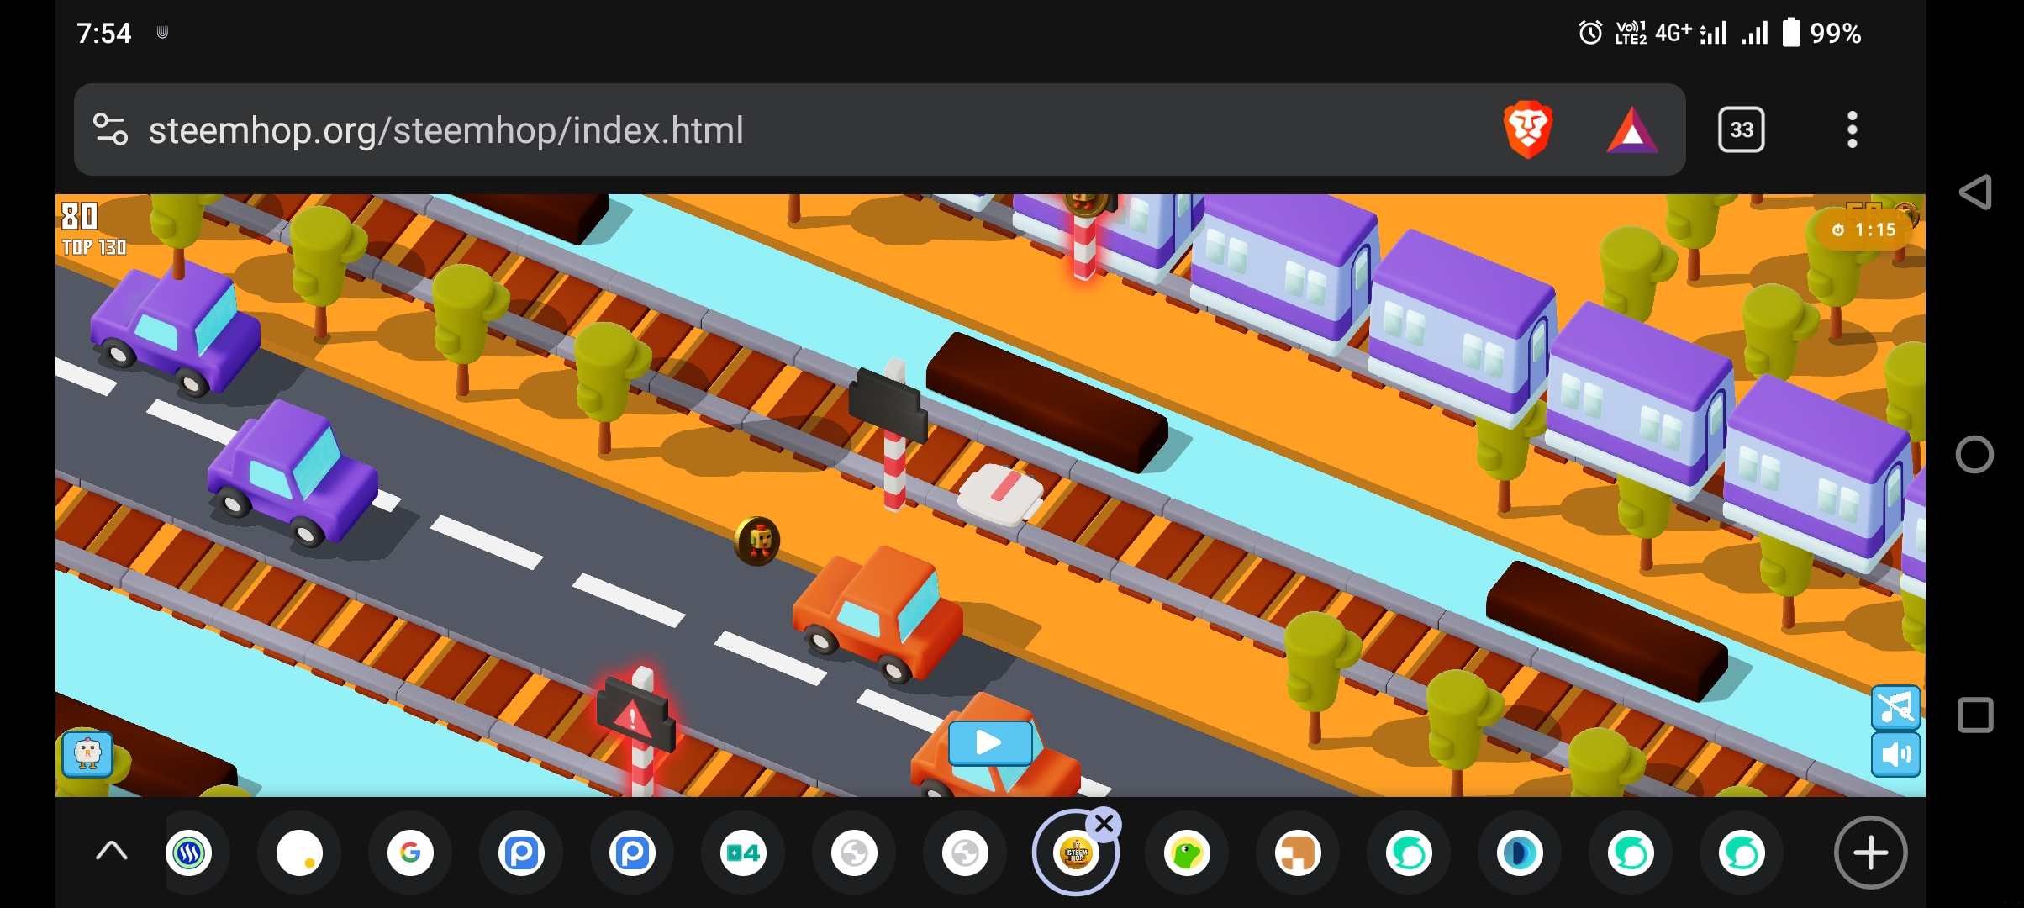Switch to the Steem logo tab
Screen dimensions: 2024x908
(x=189, y=853)
